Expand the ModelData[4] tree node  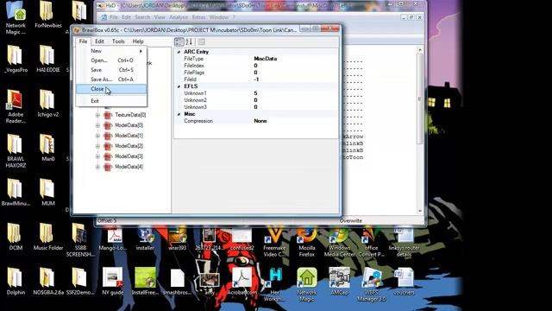(x=97, y=167)
